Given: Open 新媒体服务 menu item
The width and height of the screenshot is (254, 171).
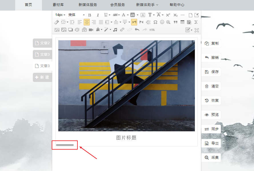Looking at the screenshot, I should click(x=88, y=5).
